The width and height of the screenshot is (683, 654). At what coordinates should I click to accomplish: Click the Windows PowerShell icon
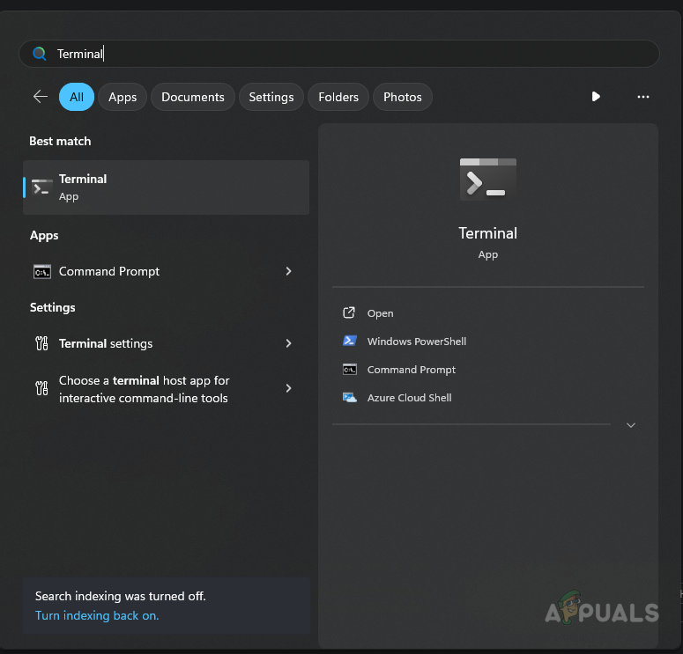(x=349, y=341)
